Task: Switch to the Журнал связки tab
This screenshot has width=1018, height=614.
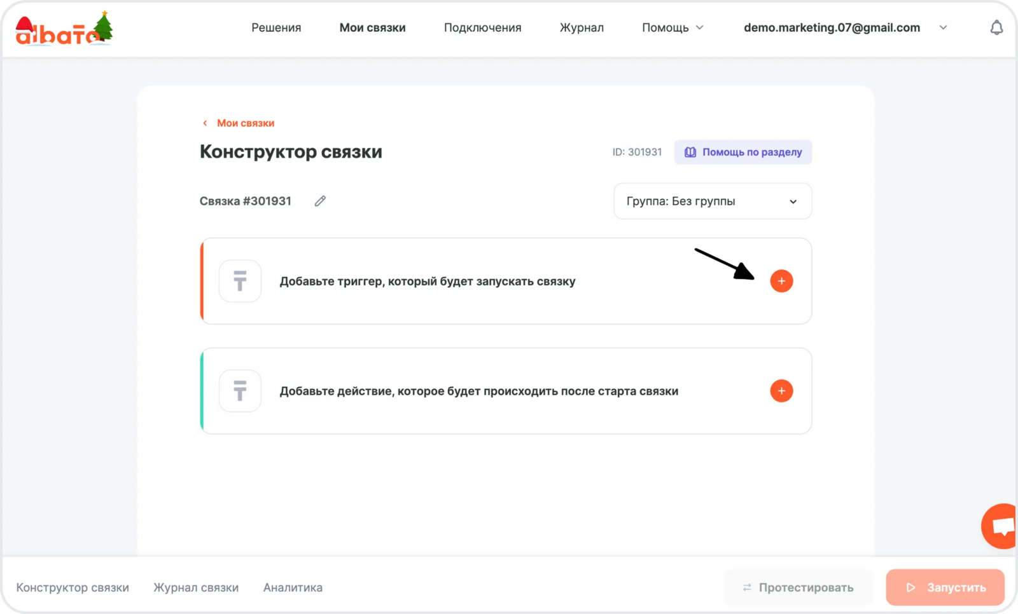Action: (x=196, y=587)
